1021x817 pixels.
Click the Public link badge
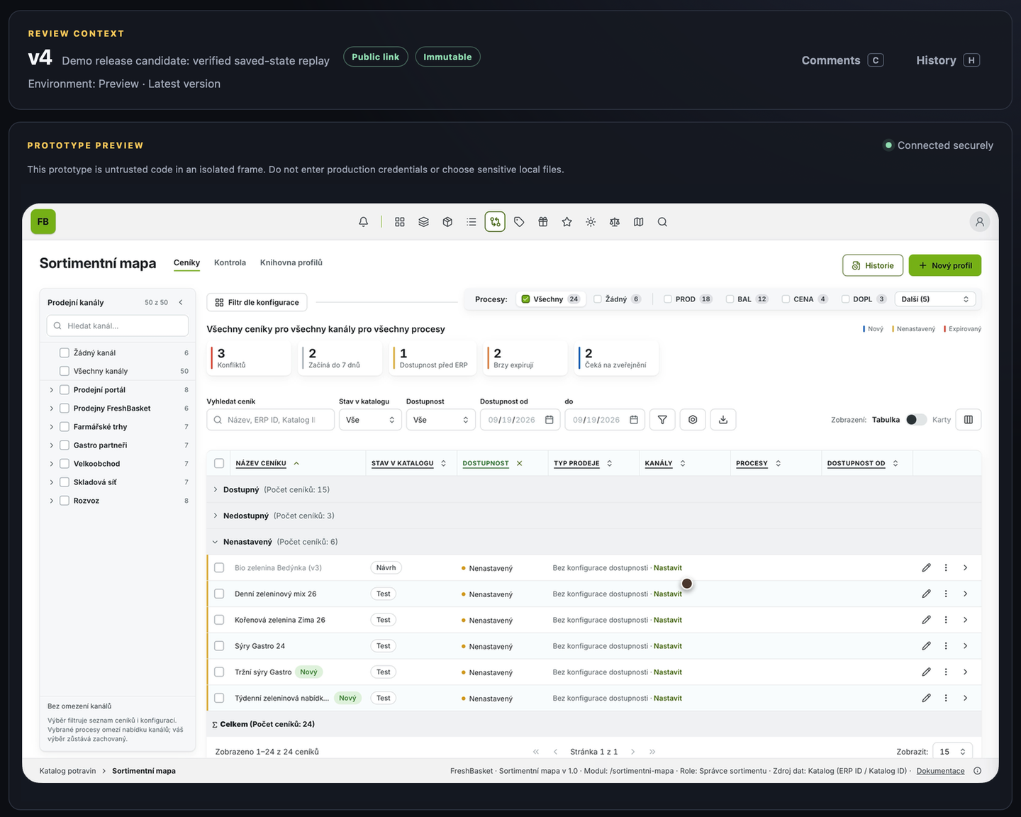pos(376,57)
